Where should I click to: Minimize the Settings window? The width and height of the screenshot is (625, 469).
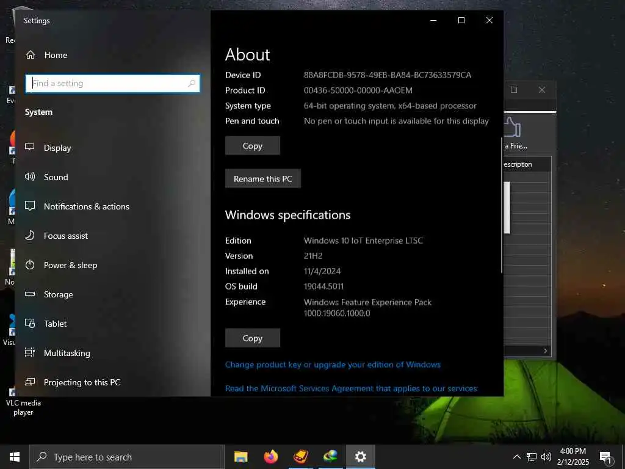[x=433, y=20]
